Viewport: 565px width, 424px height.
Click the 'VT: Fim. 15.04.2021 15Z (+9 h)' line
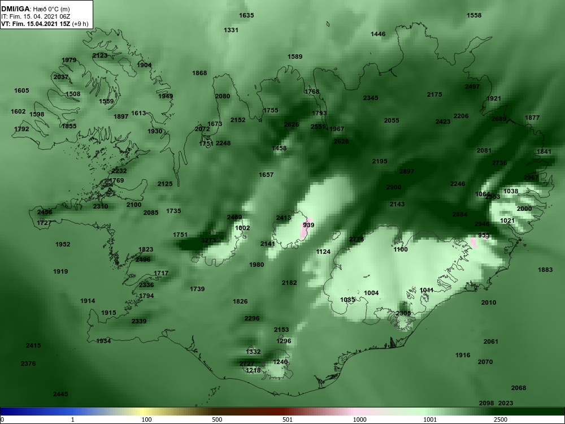pyautogui.click(x=44, y=24)
